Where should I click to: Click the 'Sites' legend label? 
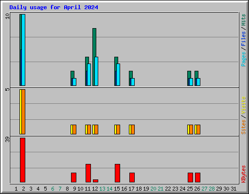(243, 127)
